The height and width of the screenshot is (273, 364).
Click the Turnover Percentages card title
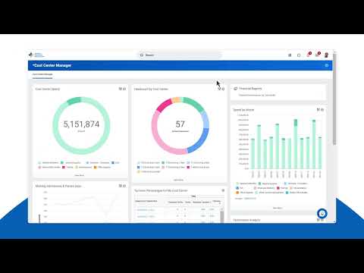pyautogui.click(x=161, y=190)
